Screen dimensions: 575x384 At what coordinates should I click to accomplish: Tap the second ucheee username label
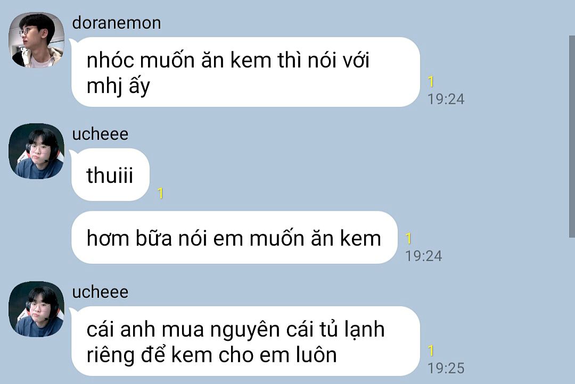coord(100,292)
